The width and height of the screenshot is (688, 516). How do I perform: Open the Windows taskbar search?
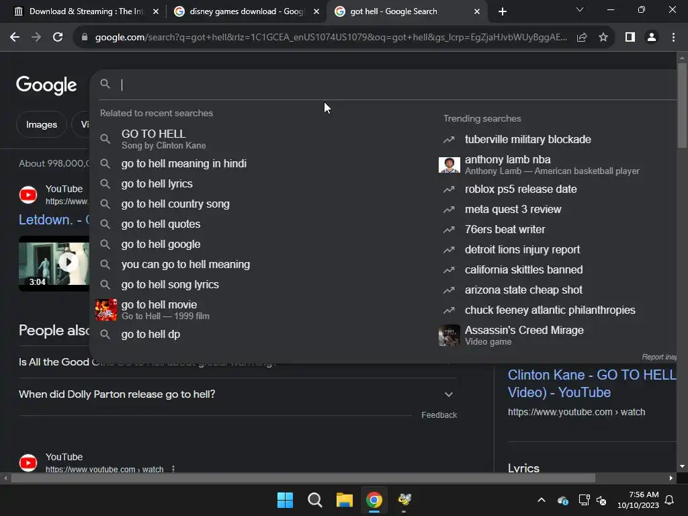pyautogui.click(x=314, y=500)
